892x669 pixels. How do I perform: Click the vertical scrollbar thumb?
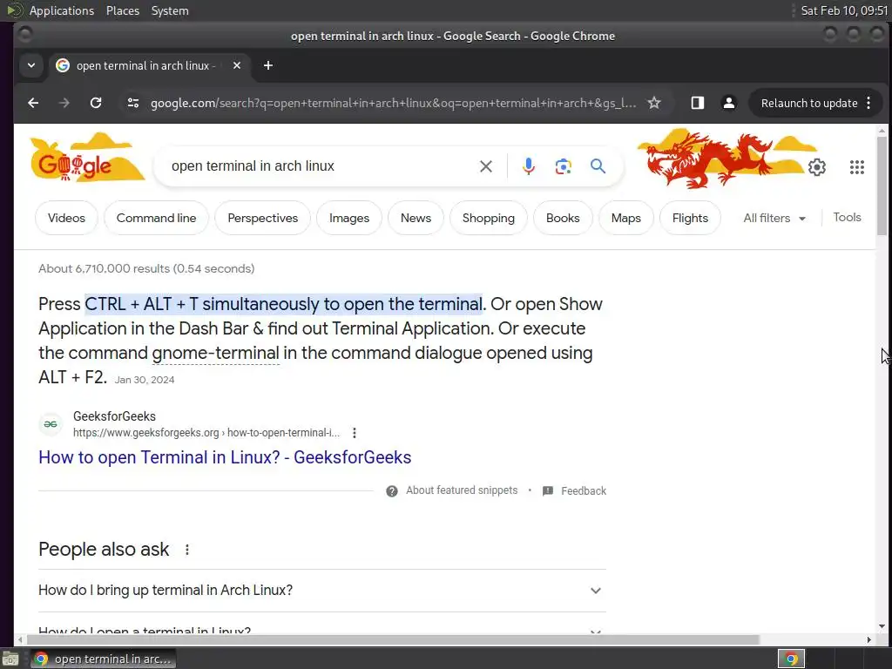pyautogui.click(x=882, y=186)
